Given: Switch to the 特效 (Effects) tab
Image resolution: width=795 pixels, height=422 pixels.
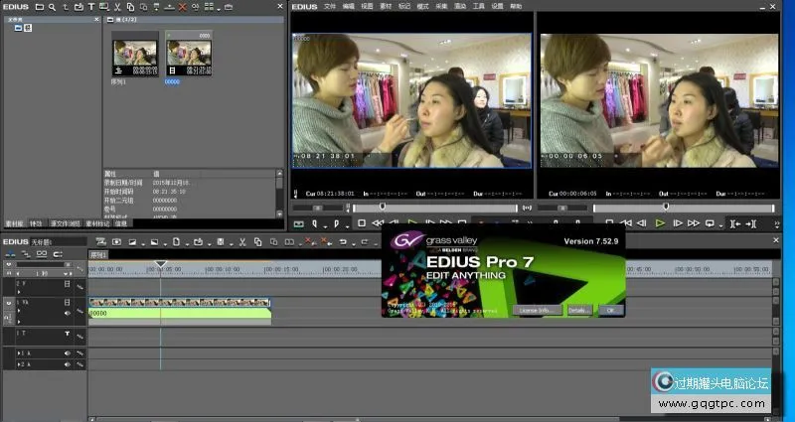Looking at the screenshot, I should 36,223.
